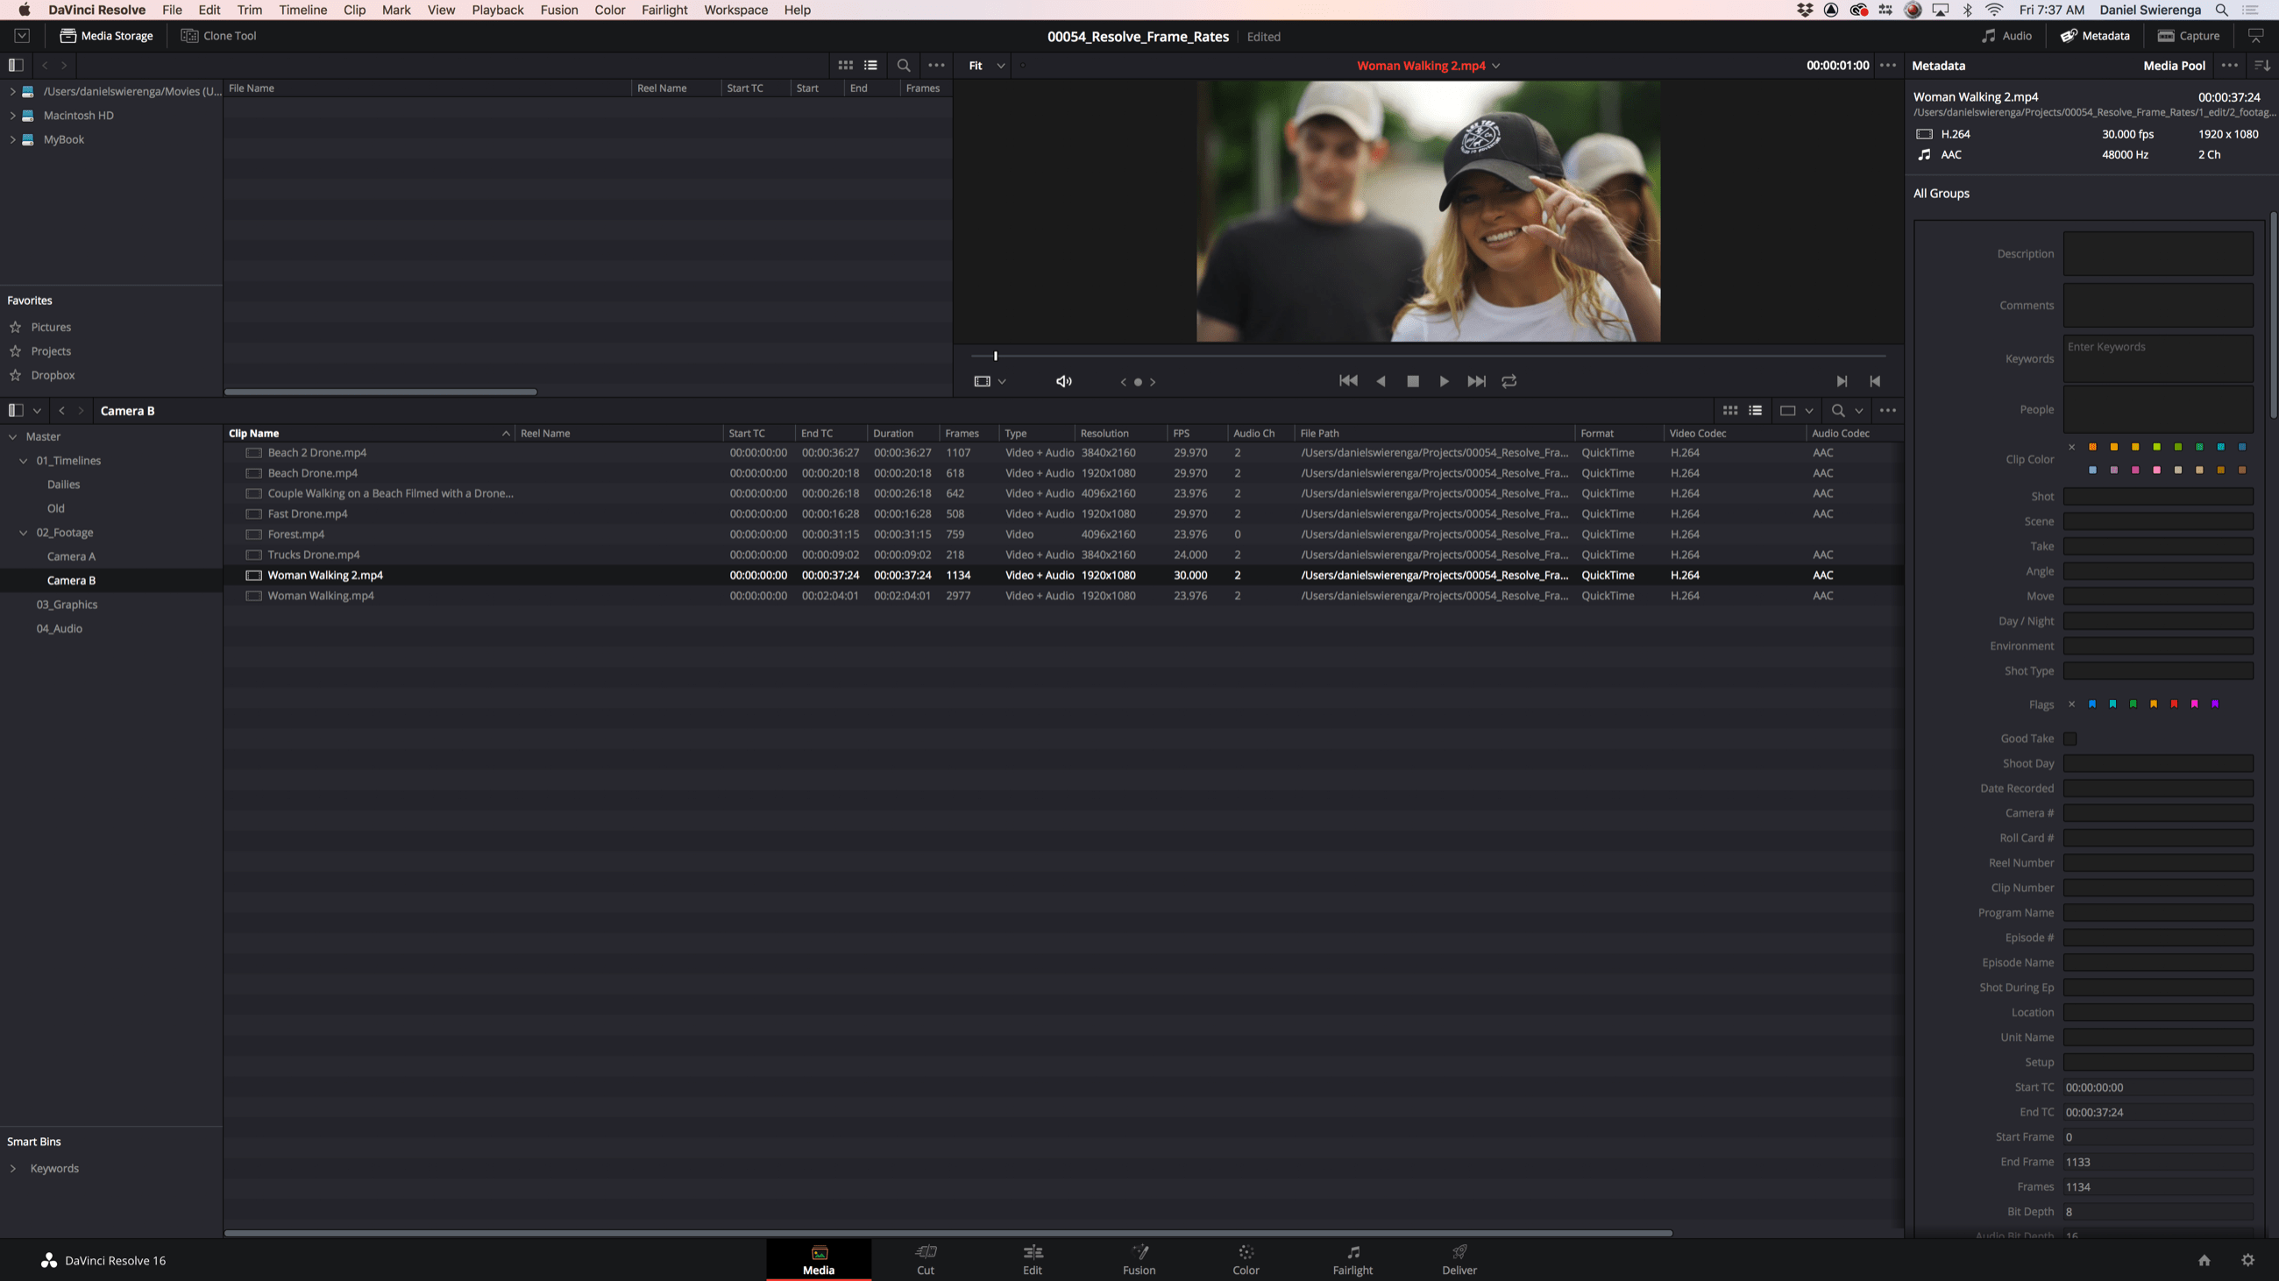
Task: Collapse the 02_Footage bin
Action: [x=23, y=532]
